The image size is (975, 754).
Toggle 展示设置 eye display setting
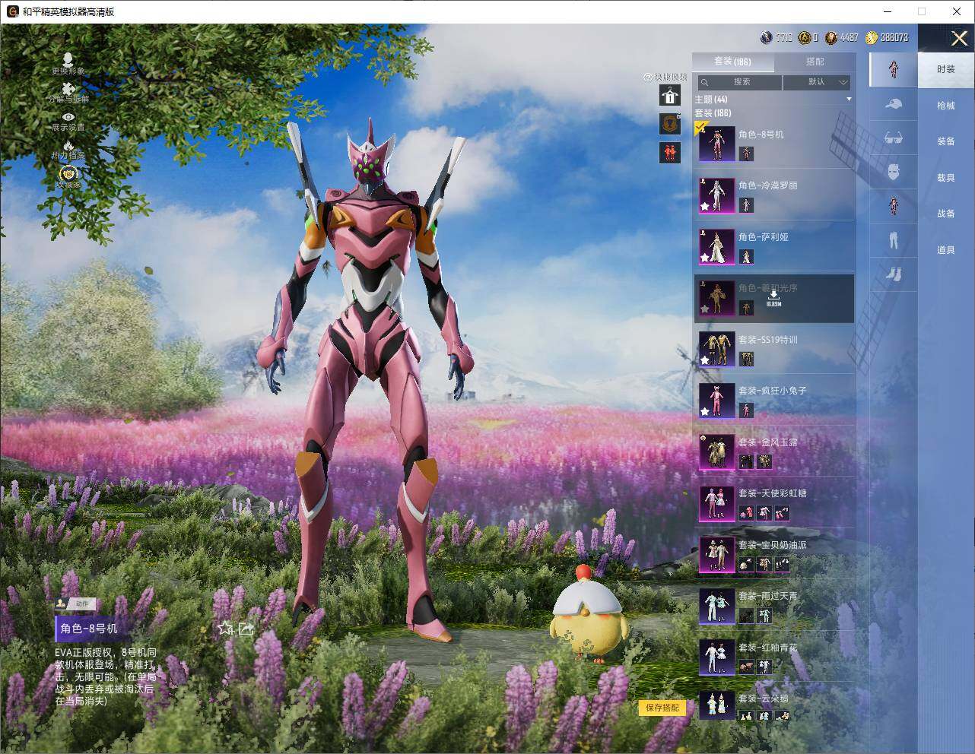click(68, 117)
